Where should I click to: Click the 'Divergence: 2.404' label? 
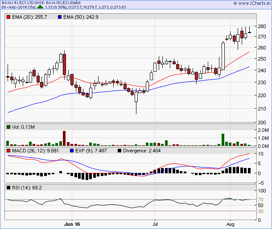tap(142, 151)
